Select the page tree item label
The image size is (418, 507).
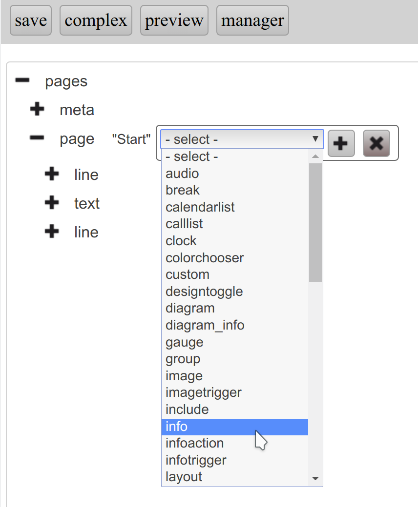[77, 139]
